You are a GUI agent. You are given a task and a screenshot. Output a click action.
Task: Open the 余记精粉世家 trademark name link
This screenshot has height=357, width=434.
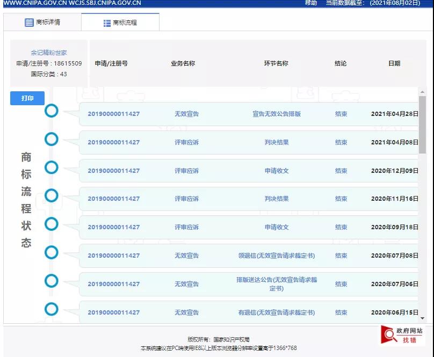(x=49, y=53)
